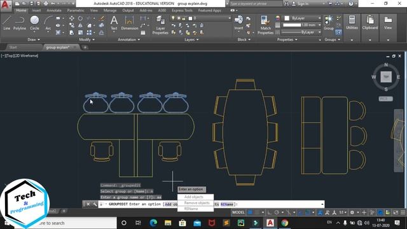Open Layer Properties manager
Viewport: 407px width, 229px height.
click(x=160, y=25)
